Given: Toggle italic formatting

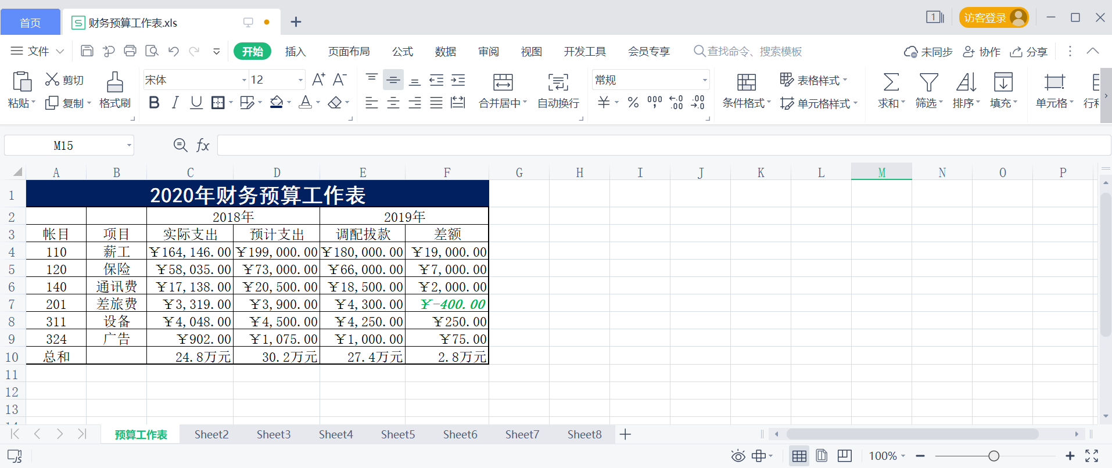Looking at the screenshot, I should click(175, 103).
